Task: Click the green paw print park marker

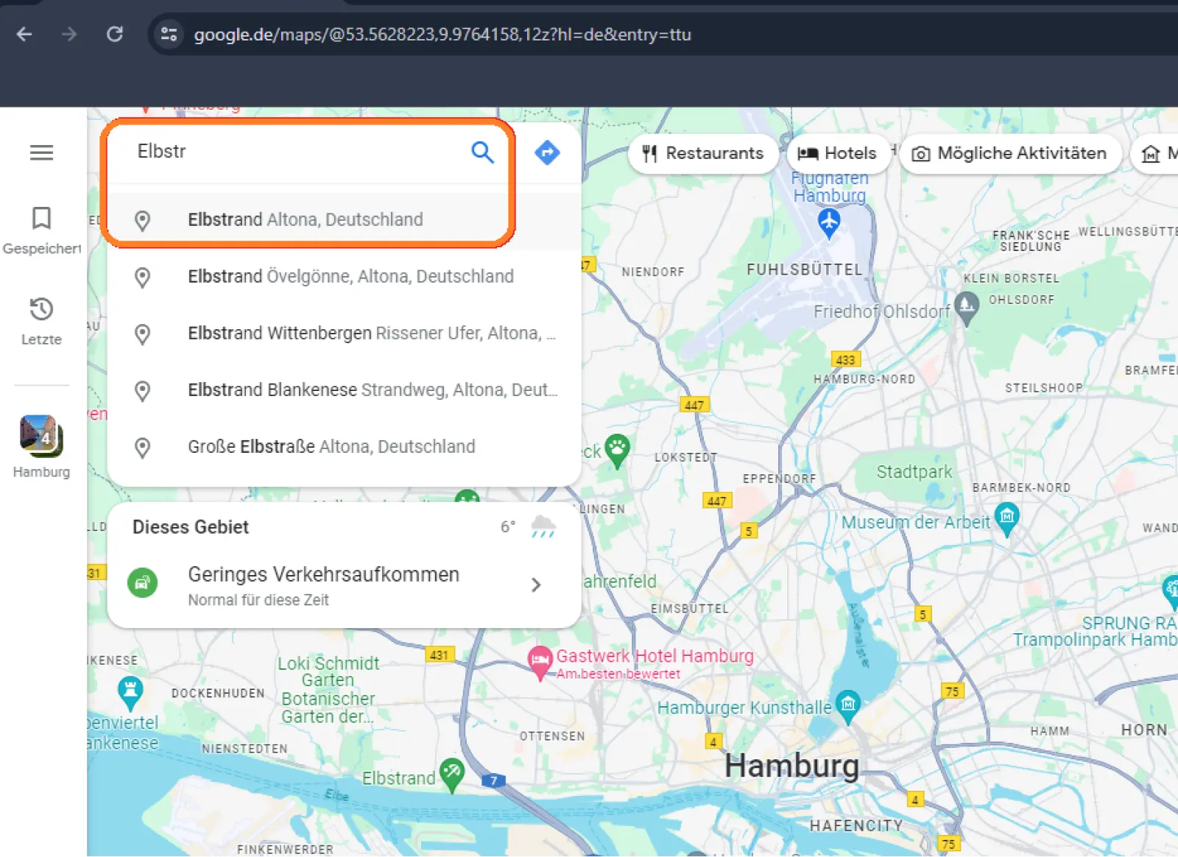Action: tap(617, 449)
